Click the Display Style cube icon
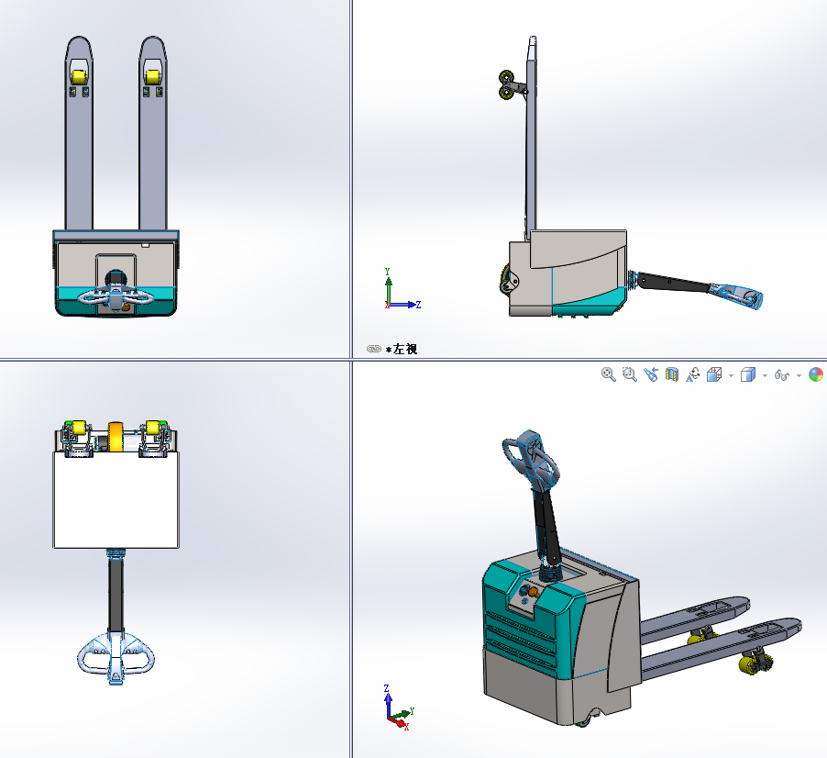 coord(748,374)
